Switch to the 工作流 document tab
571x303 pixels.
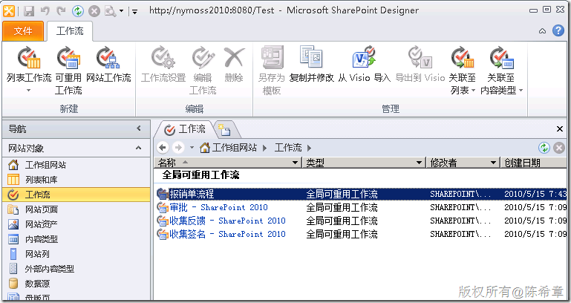(x=185, y=129)
